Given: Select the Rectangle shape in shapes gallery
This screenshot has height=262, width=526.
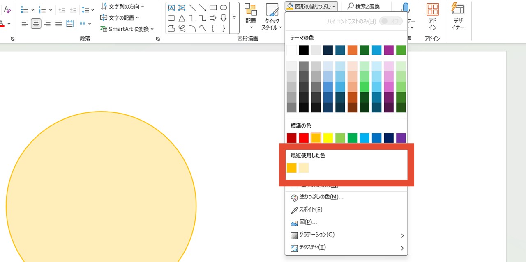Looking at the screenshot, I should [213, 8].
